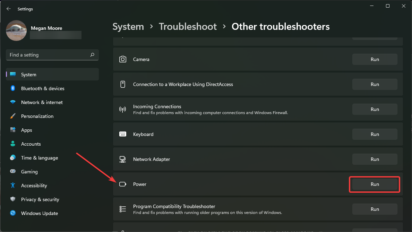Click the Incoming Connections antenna icon

[123, 109]
